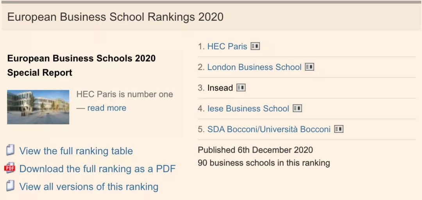The height and width of the screenshot is (200, 422).
Task: Download the full ranking as a PDF
Action: tap(97, 169)
